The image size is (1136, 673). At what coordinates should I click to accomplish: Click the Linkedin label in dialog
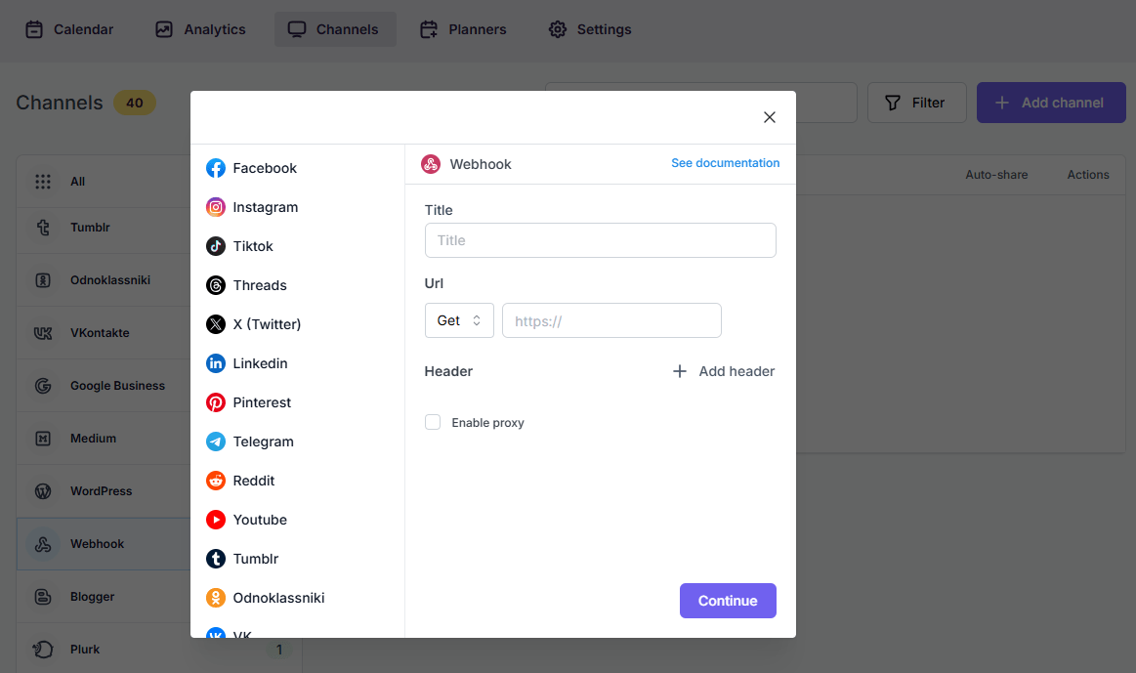click(260, 363)
